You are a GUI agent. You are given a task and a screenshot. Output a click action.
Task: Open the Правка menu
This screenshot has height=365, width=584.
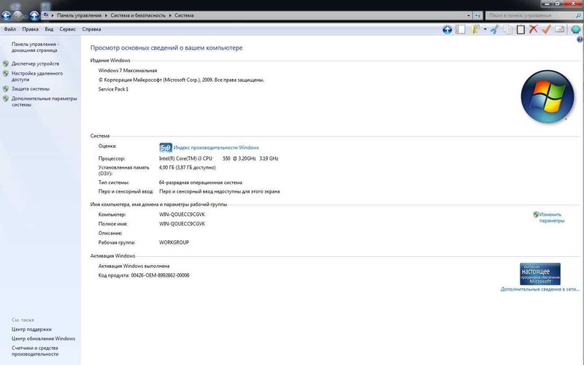[x=30, y=29]
